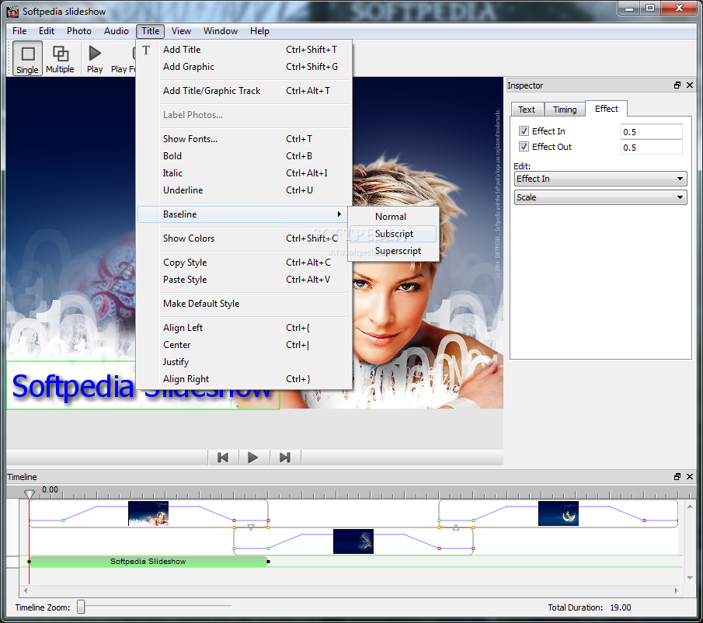The image size is (703, 623).
Task: Choose Add Title from menu
Action: click(245, 50)
